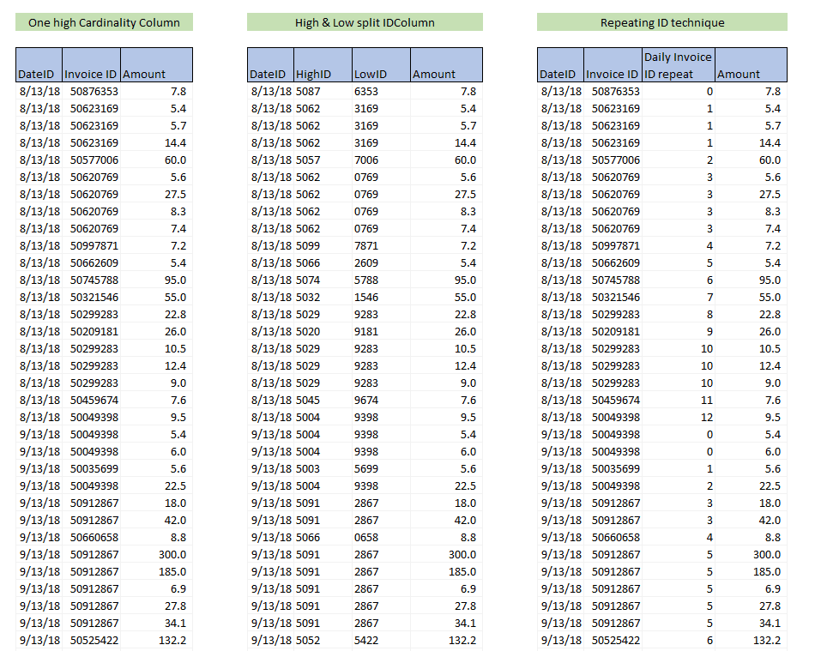Viewport: 815px width, 651px height.
Task: Select Amount 42.0 in High & Low split table
Action: point(446,520)
